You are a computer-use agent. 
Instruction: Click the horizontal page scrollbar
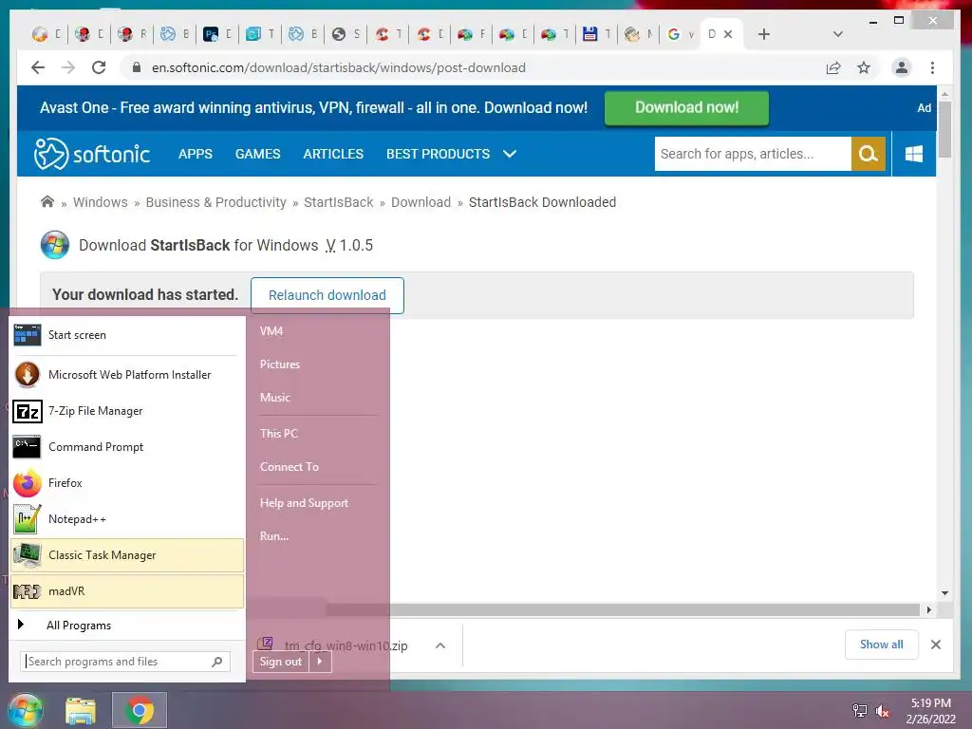click(623, 610)
